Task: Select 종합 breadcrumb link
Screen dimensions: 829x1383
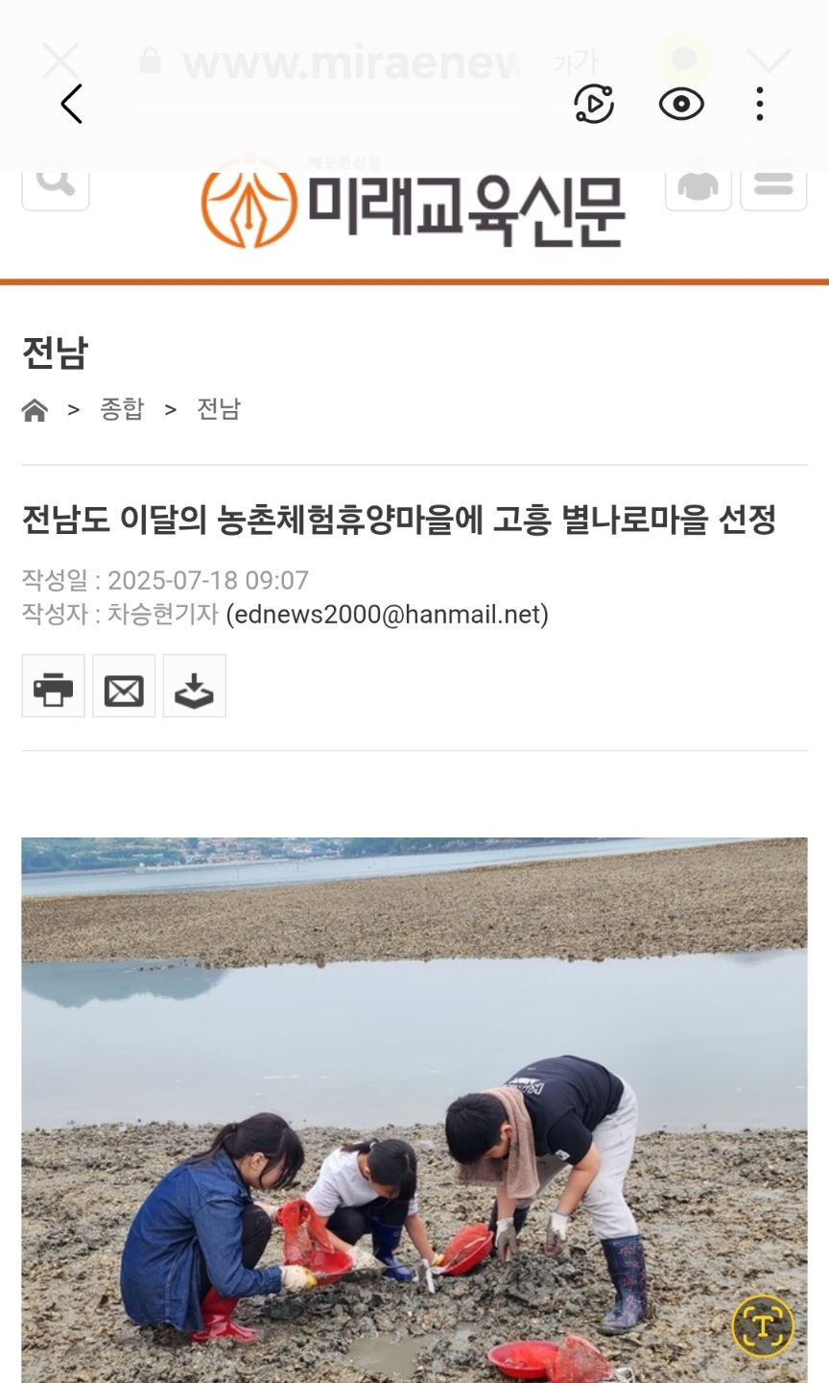Action: point(122,409)
